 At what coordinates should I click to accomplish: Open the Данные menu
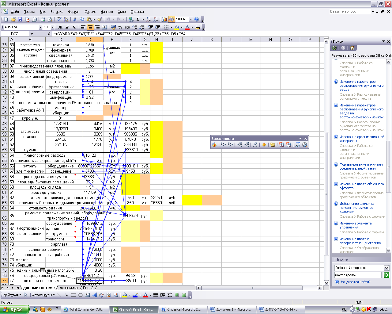[107, 12]
